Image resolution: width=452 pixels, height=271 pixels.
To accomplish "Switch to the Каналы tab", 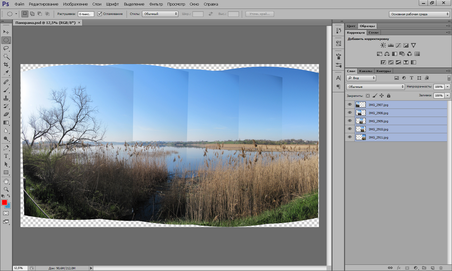I will 366,71.
